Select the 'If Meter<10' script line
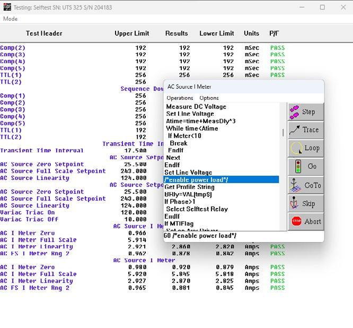 (184, 136)
